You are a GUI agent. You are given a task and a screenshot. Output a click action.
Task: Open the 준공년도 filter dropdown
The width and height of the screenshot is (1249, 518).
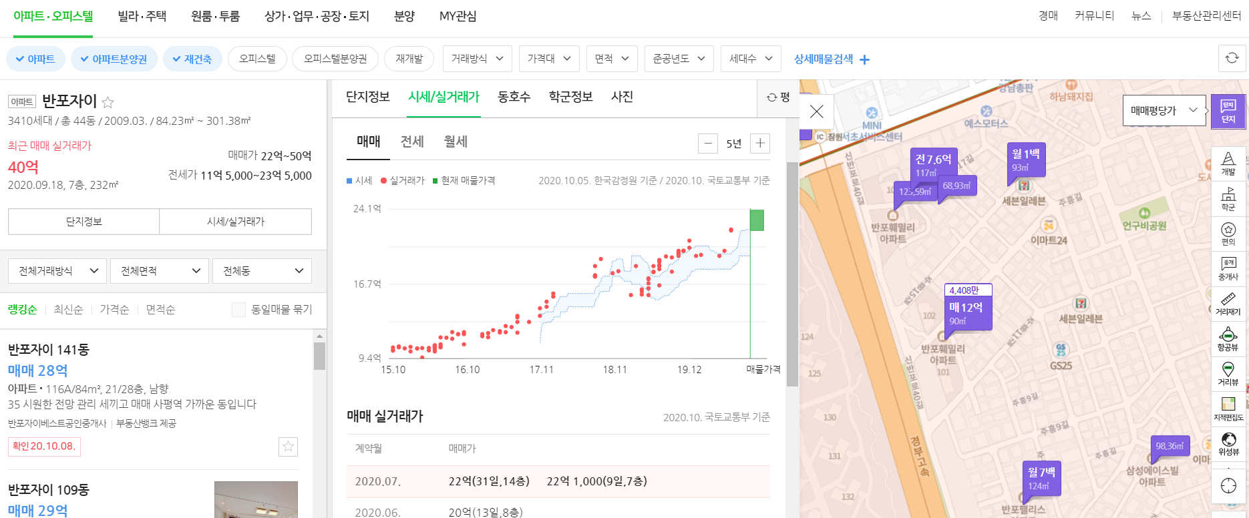pos(679,59)
